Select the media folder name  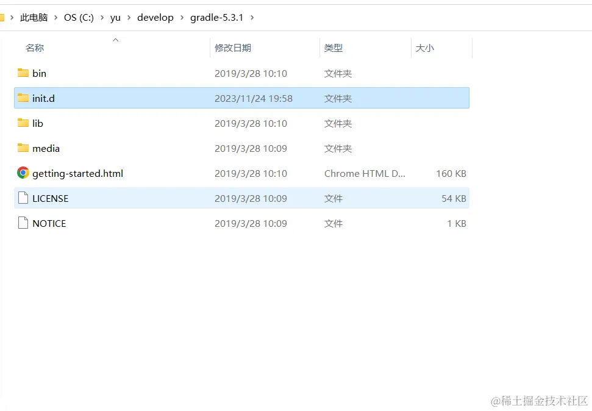[x=46, y=148]
